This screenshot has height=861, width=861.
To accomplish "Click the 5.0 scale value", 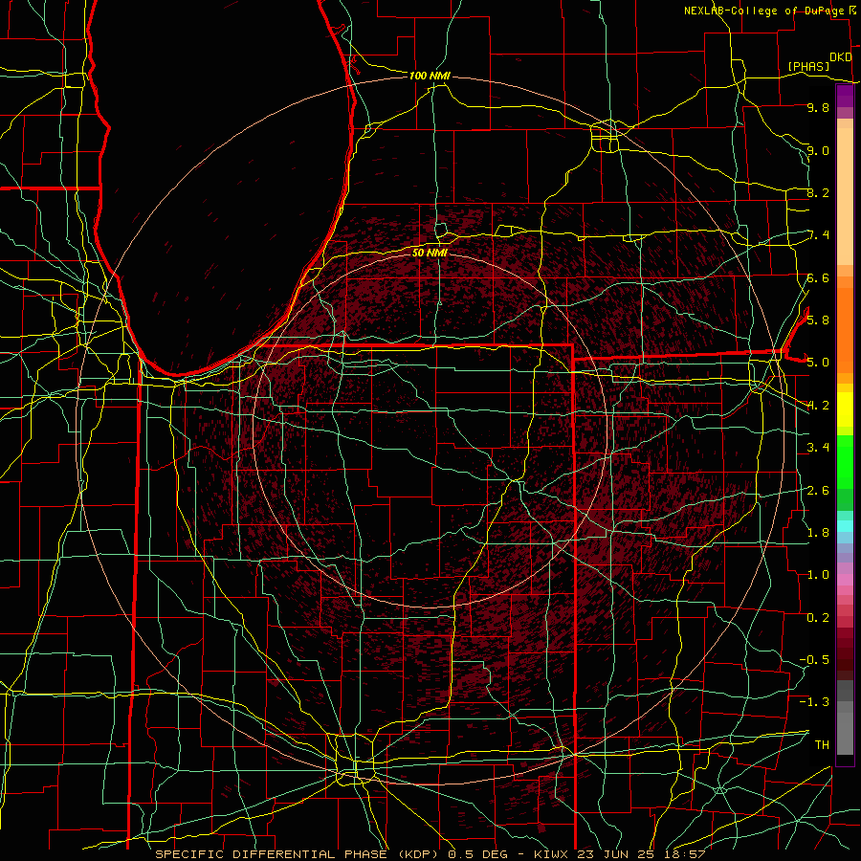I will click(818, 363).
